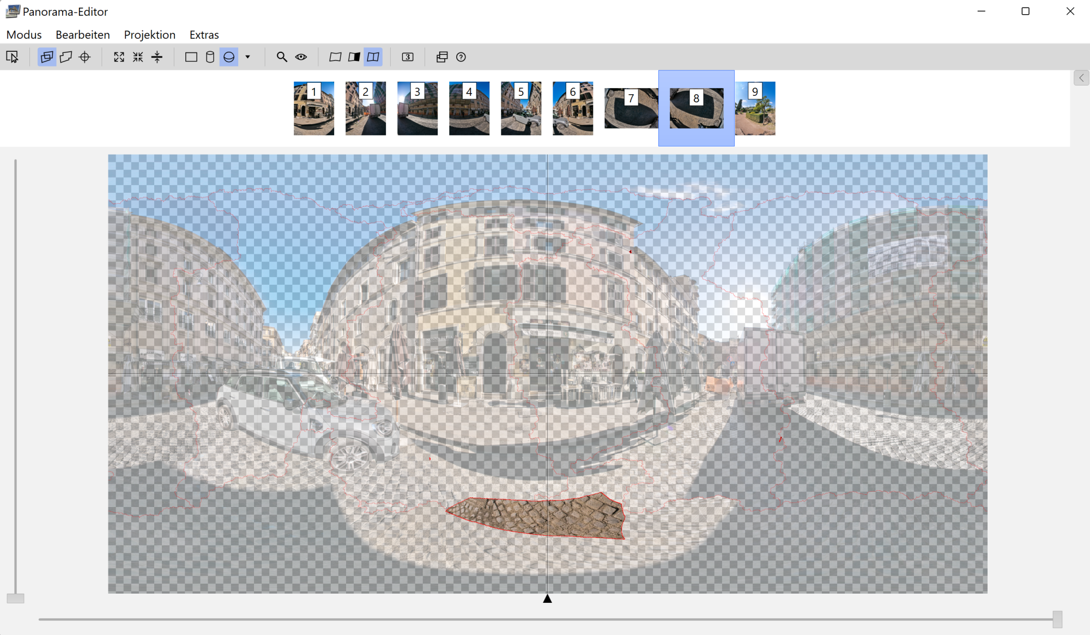The width and height of the screenshot is (1090, 635).
Task: Select the pointer selection tool
Action: point(12,57)
